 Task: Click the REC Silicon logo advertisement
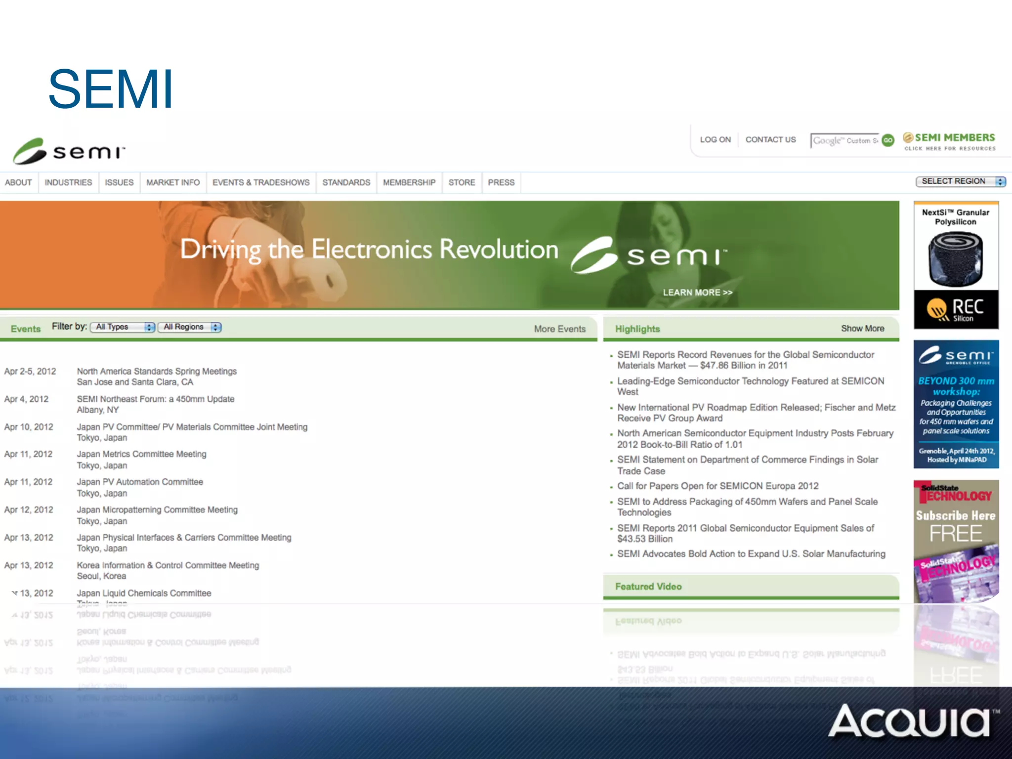pos(956,310)
